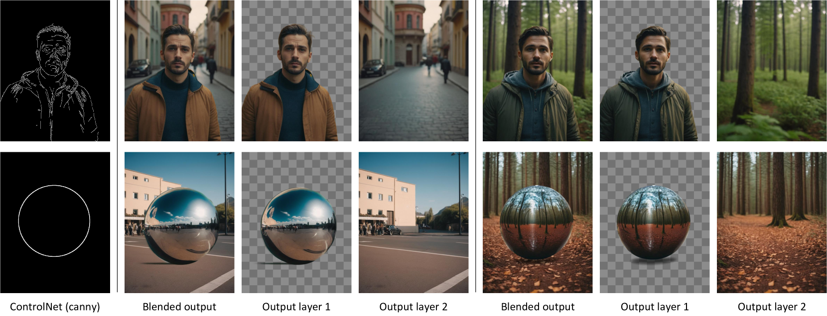827x316 pixels.
Task: Click 'Blended output' caption below autumn forest sphere image
Action: pyautogui.click(x=538, y=307)
